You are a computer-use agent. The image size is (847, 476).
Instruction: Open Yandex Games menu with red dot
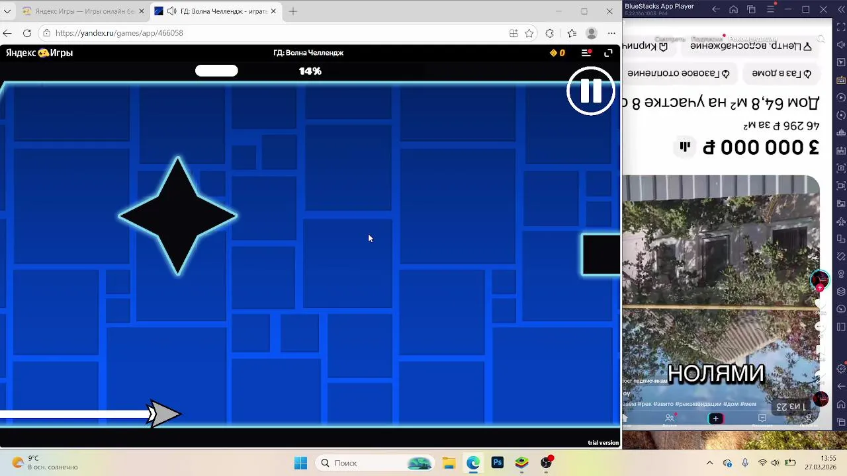point(586,53)
